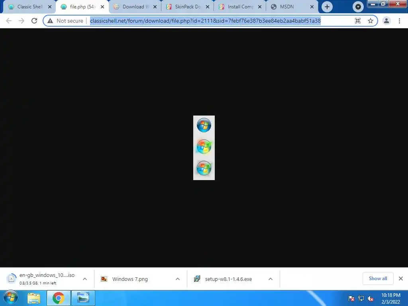This screenshot has width=408, height=306.
Task: Click the classicshell.net URL in address bar
Action: click(205, 21)
